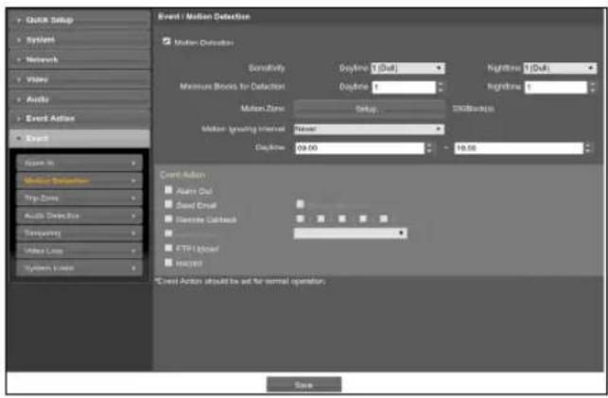Click the Save button at the bottom
Image resolution: width=608 pixels, height=398 pixels.
coord(304,385)
